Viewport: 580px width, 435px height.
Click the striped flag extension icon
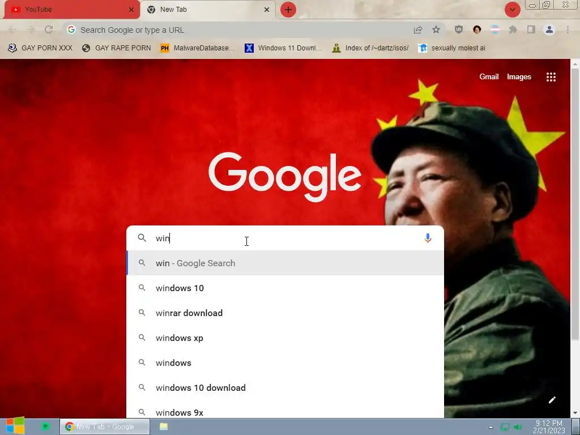pyautogui.click(x=495, y=29)
